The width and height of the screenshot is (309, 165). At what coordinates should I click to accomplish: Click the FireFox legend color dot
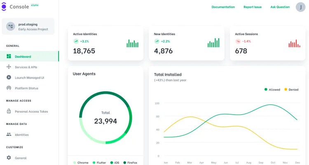coord(124,163)
